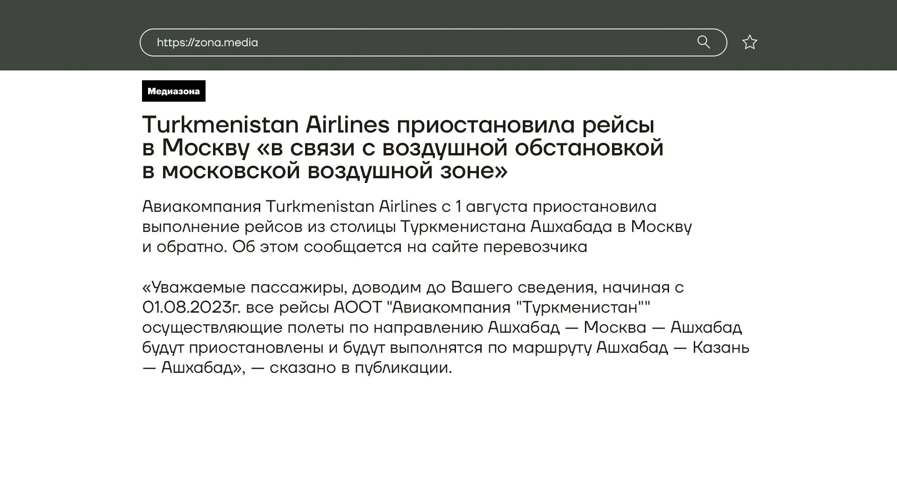Image resolution: width=897 pixels, height=504 pixels.
Task: Click headline line «в московской воздушной зоне»
Action: [x=325, y=171]
